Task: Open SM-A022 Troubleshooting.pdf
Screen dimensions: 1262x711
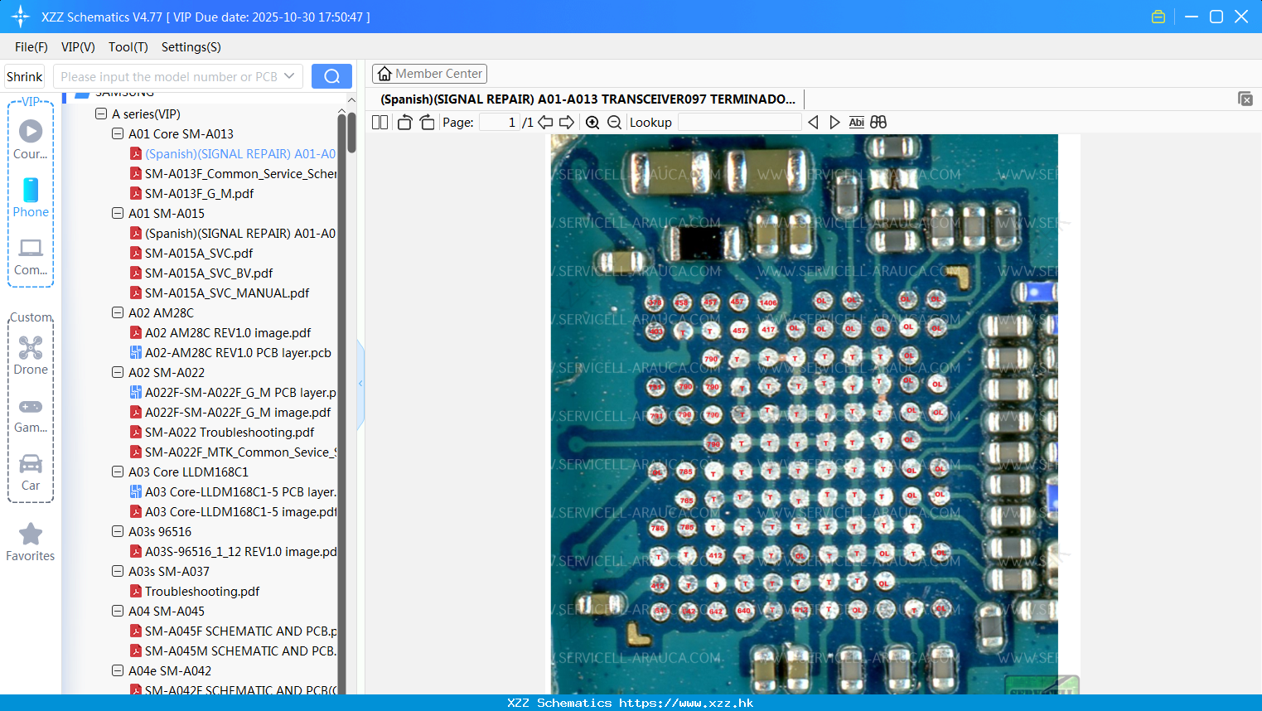Action: [221, 432]
